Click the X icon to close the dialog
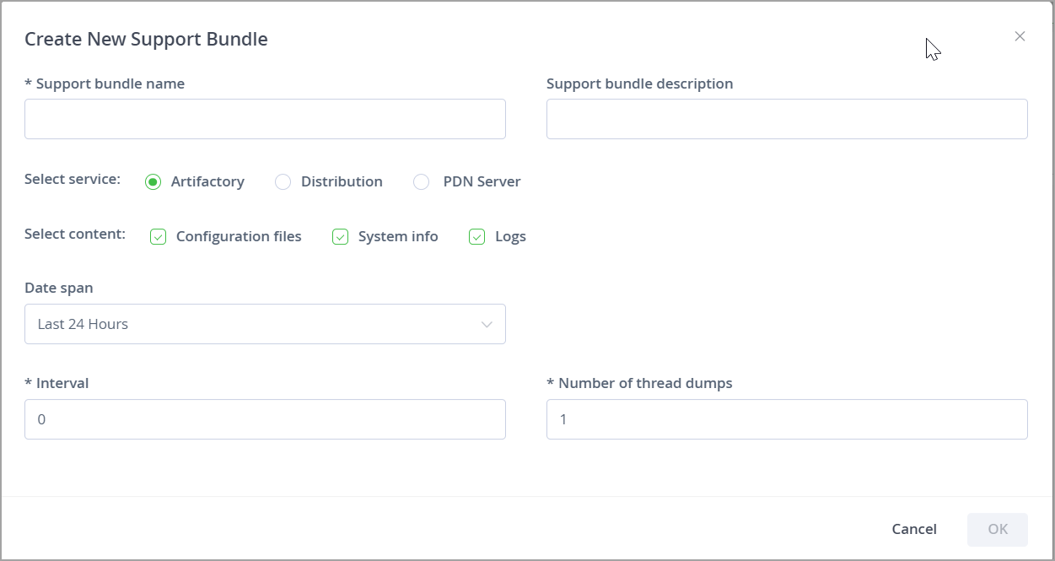 click(x=1020, y=36)
